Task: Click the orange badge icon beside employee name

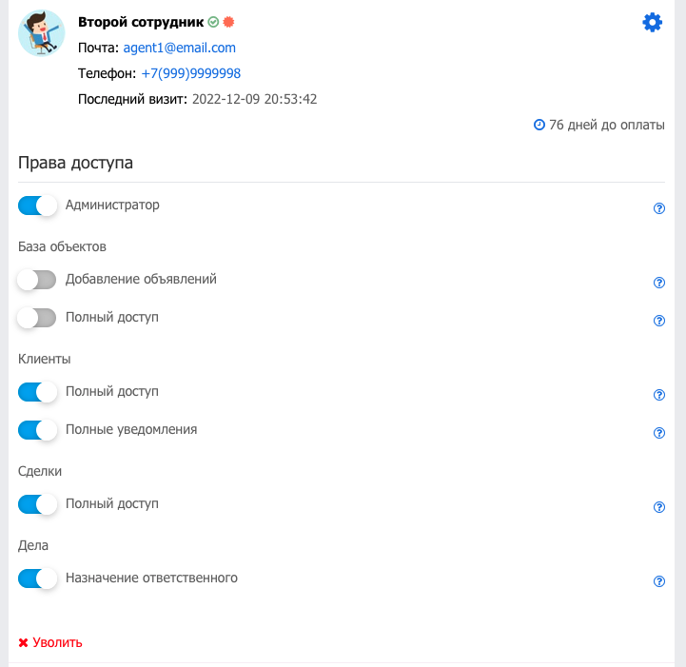Action: pyautogui.click(x=228, y=22)
